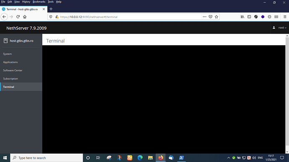Open a new browser tab
The image size is (289, 162).
click(51, 9)
